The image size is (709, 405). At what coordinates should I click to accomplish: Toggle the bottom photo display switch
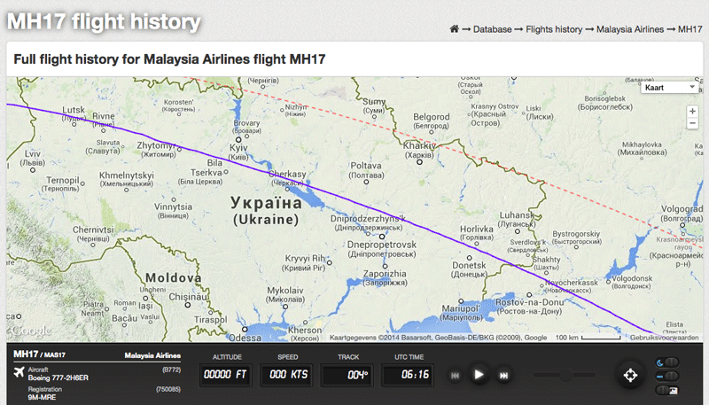[x=667, y=390]
